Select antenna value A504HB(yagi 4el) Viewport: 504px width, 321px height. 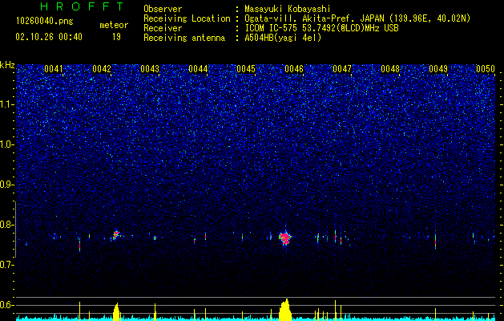(x=283, y=38)
